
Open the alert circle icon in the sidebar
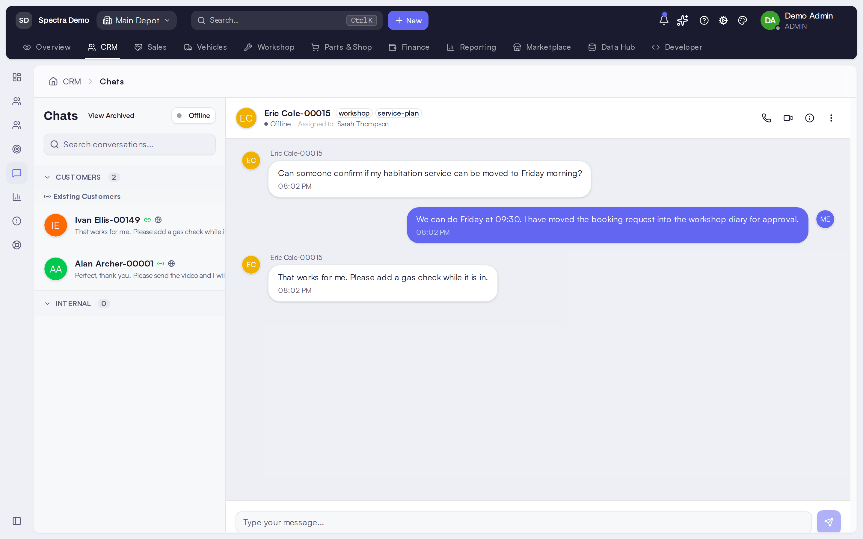pyautogui.click(x=17, y=221)
